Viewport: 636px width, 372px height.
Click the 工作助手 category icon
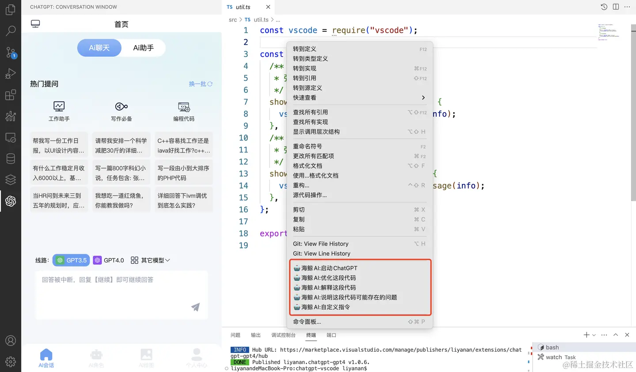click(59, 106)
